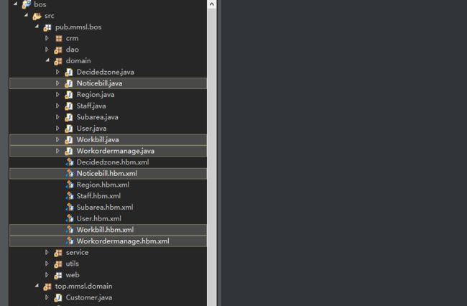
Task: Select the Workbill.java label
Action: point(98,140)
